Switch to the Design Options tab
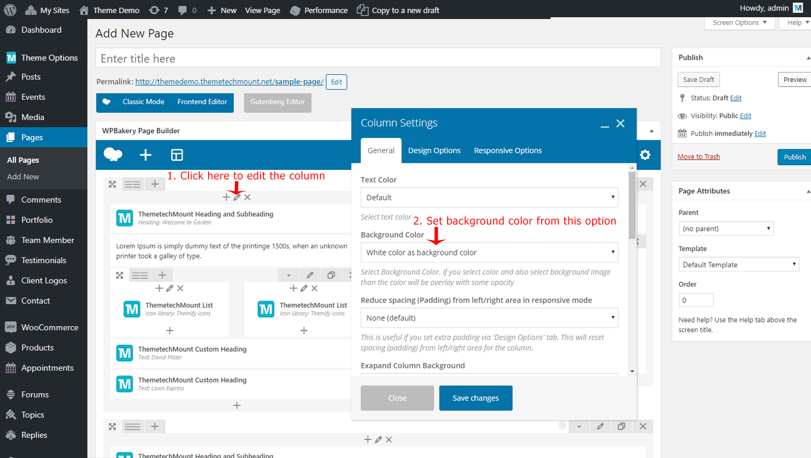This screenshot has height=458, width=811. coord(434,151)
